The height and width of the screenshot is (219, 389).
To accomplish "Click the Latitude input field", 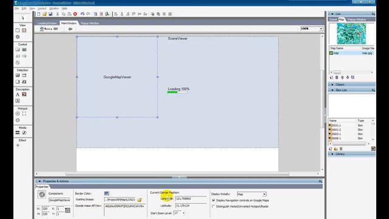I will click(x=191, y=206).
